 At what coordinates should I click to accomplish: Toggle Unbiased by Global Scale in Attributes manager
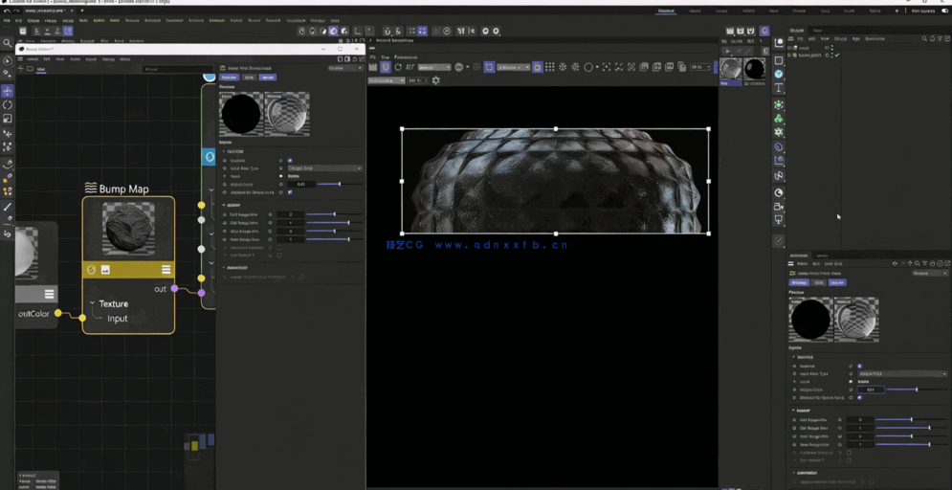[x=859, y=397]
